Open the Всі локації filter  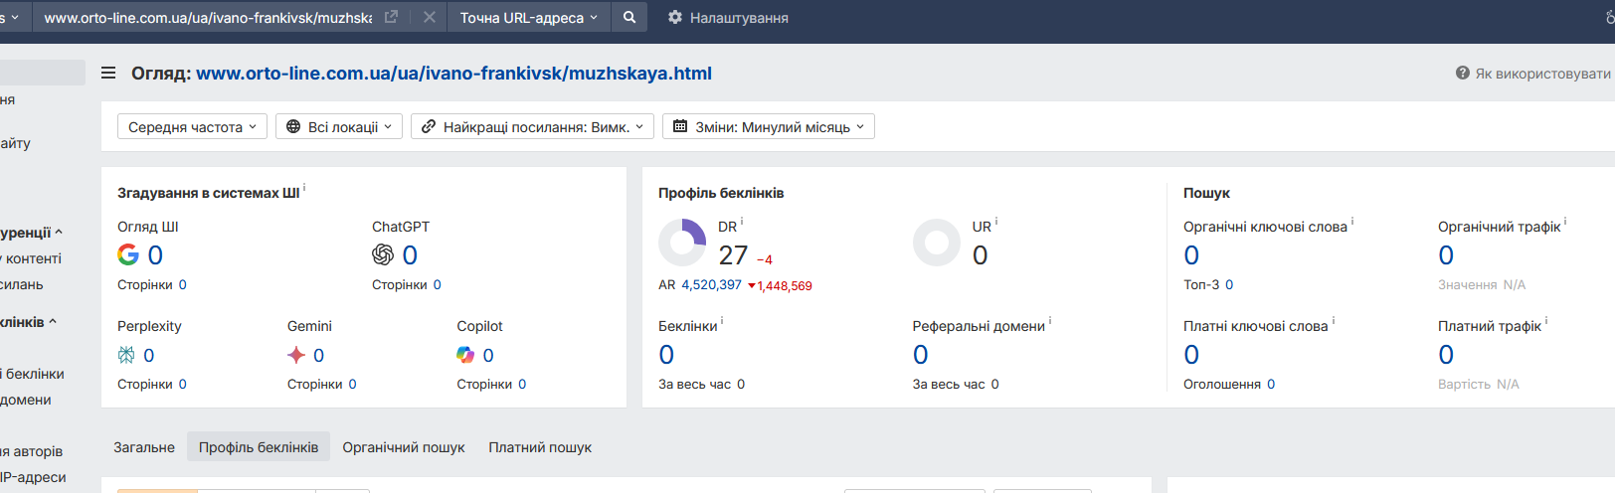338,126
